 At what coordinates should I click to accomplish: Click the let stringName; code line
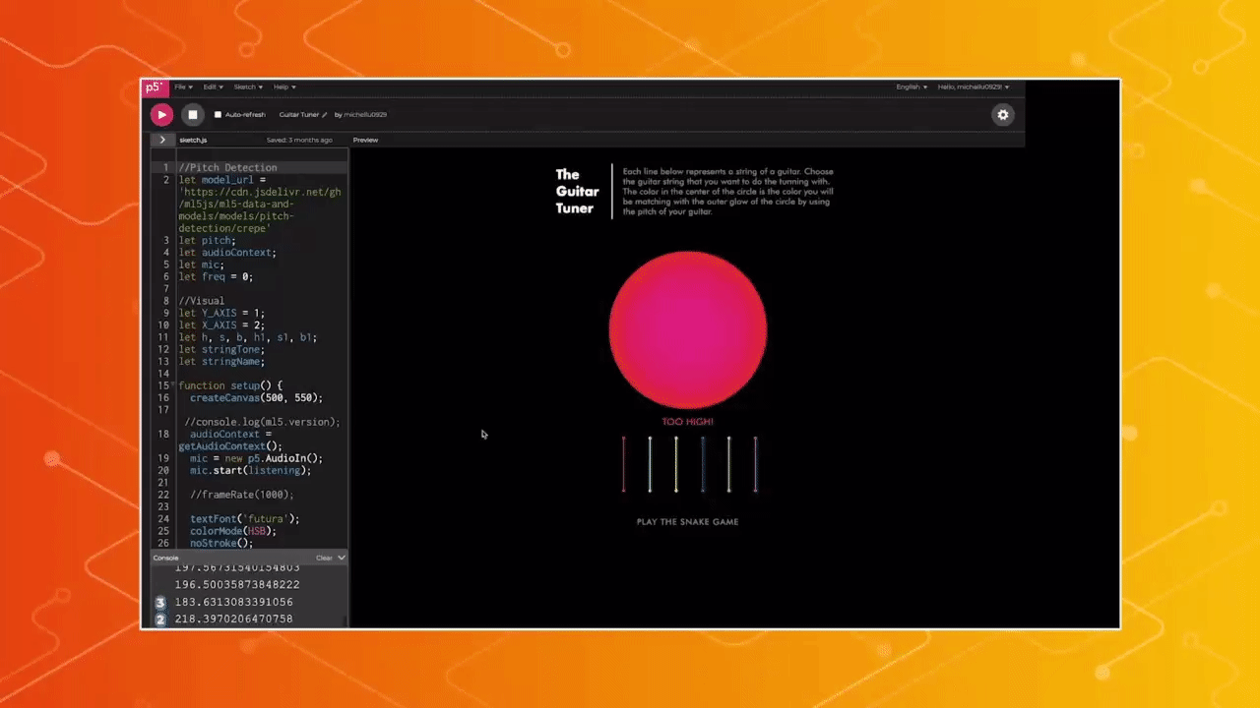(x=221, y=362)
